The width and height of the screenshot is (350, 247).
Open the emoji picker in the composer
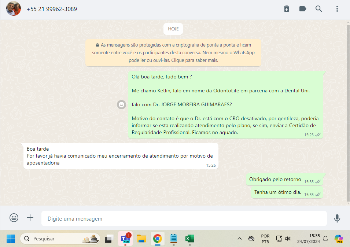point(14,218)
